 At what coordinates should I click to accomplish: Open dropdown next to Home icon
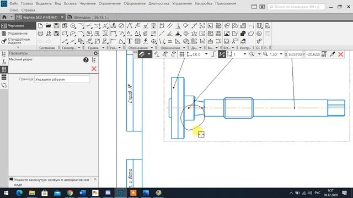pyautogui.click(x=11, y=17)
